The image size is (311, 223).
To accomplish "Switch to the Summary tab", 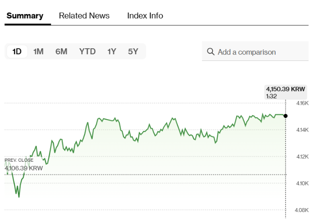I will pyautogui.click(x=25, y=16).
